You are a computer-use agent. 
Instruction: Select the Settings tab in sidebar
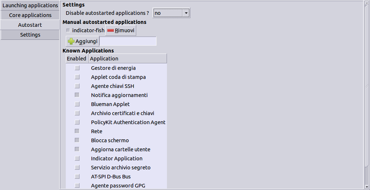(30, 35)
